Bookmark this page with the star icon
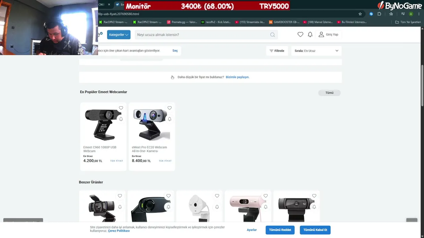424x238 pixels. pos(360,14)
